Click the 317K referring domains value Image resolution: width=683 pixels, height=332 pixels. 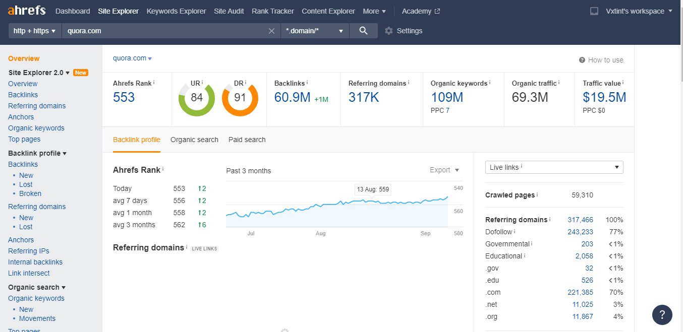(364, 97)
